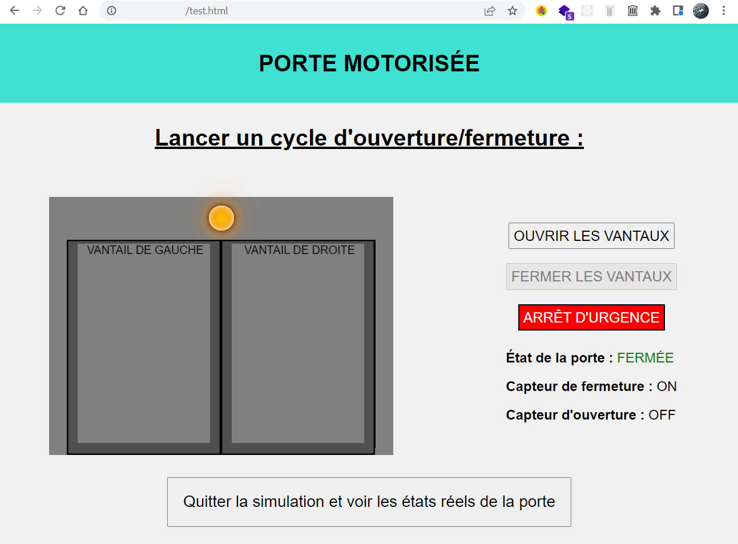Viewport: 738px width, 544px height.
Task: Open the purple extension showing badge 5
Action: pos(564,10)
